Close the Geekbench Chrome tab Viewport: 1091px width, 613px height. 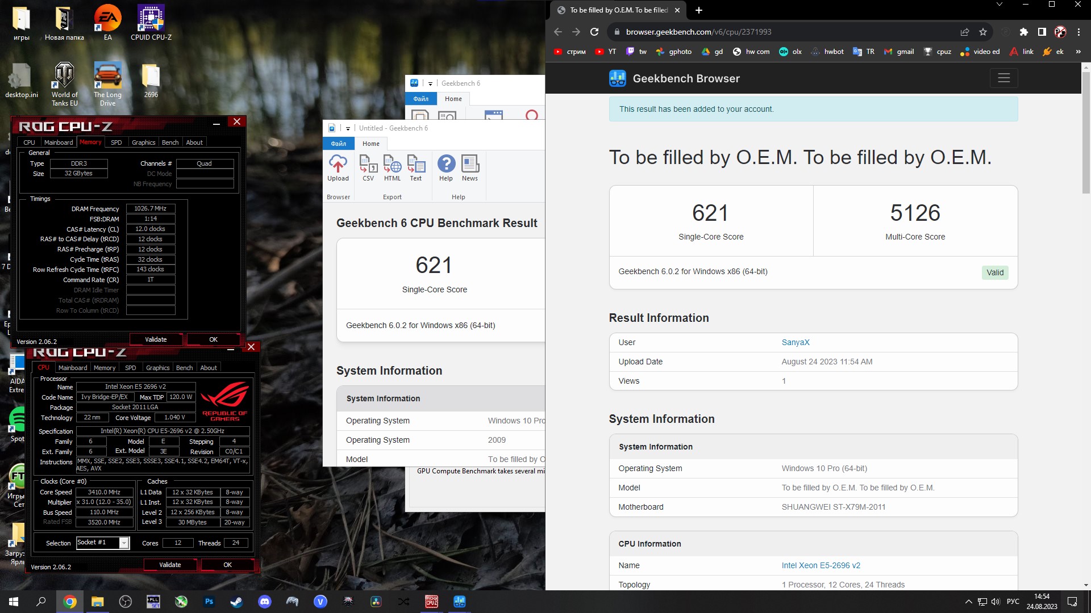click(677, 10)
